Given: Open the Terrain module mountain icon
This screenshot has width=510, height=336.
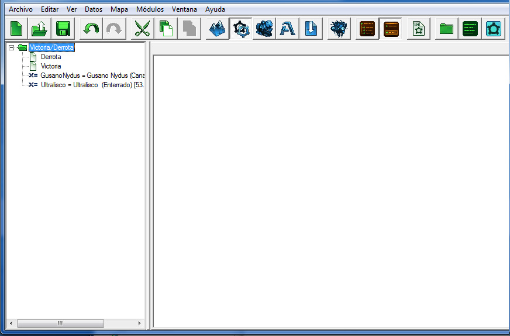Looking at the screenshot, I should (x=217, y=29).
